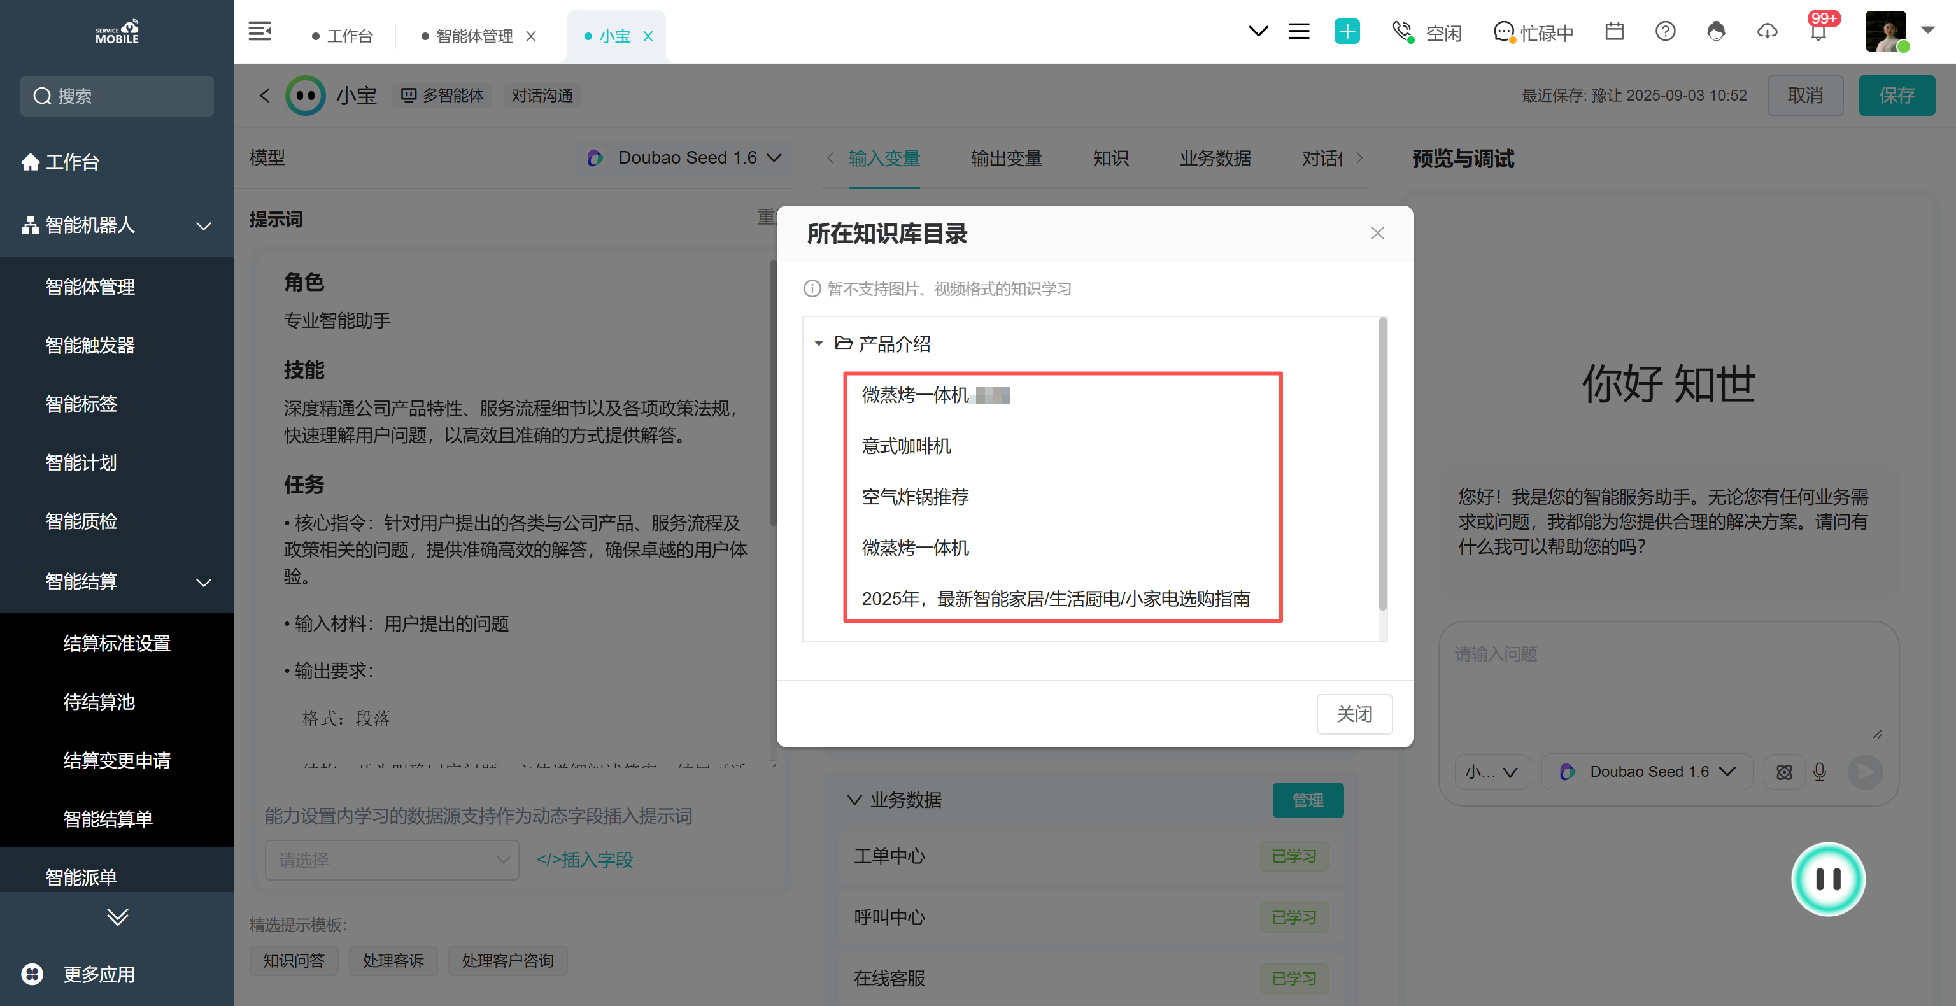The image size is (1956, 1006).
Task: Click the 管理 button in 业务数据
Action: (1308, 800)
